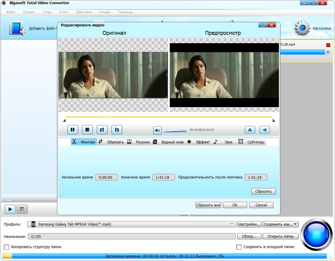The height and width of the screenshot is (261, 335).
Task: Expand the Профиль format dropdown
Action: pyautogui.click(x=232, y=224)
